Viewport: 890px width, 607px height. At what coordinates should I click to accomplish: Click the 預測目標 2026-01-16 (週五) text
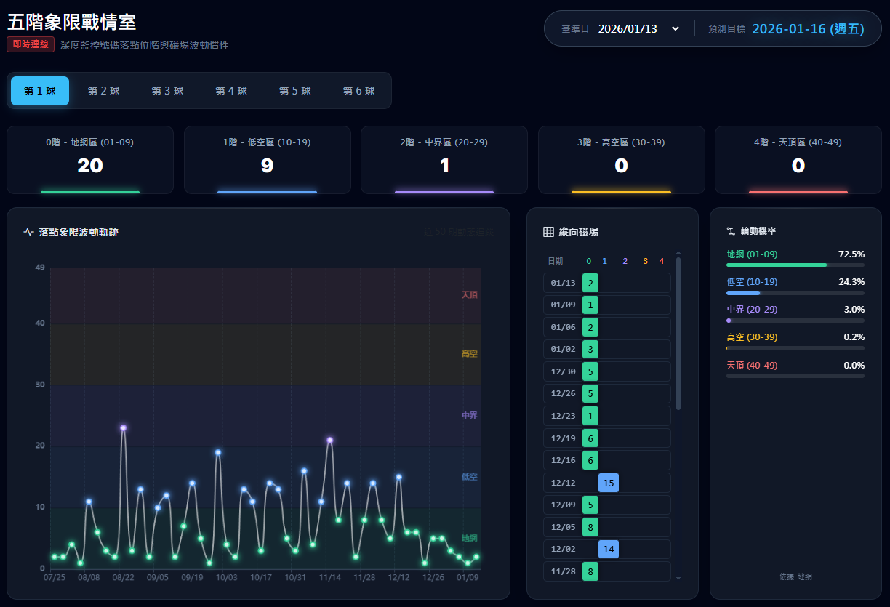point(808,29)
